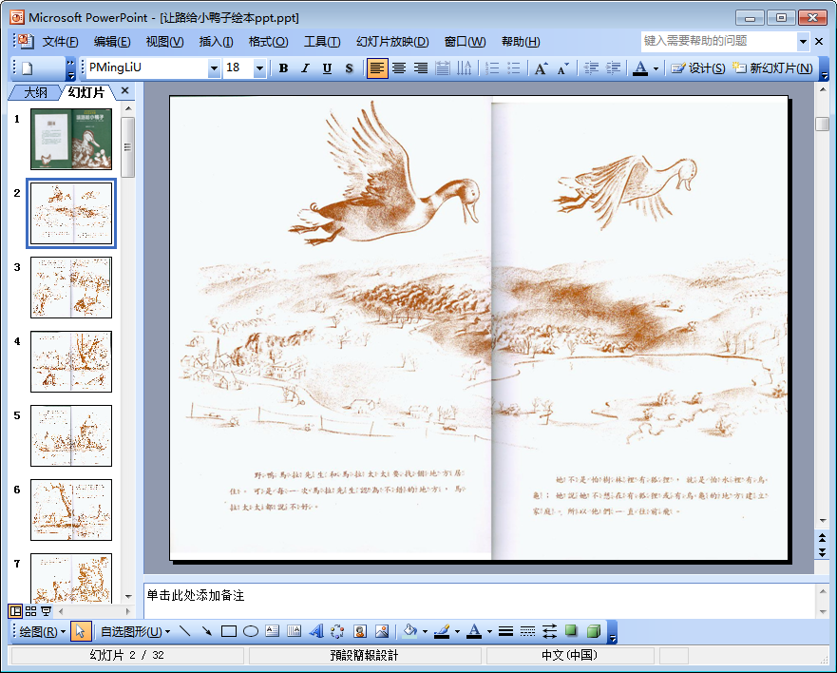
Task: Click 新幻灯片(N) new slide button
Action: coord(772,68)
